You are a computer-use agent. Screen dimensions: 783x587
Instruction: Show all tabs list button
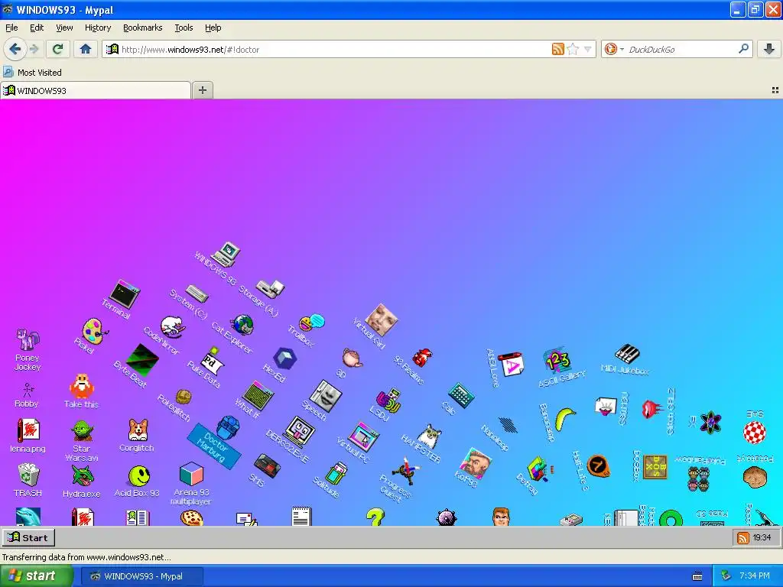tap(775, 90)
